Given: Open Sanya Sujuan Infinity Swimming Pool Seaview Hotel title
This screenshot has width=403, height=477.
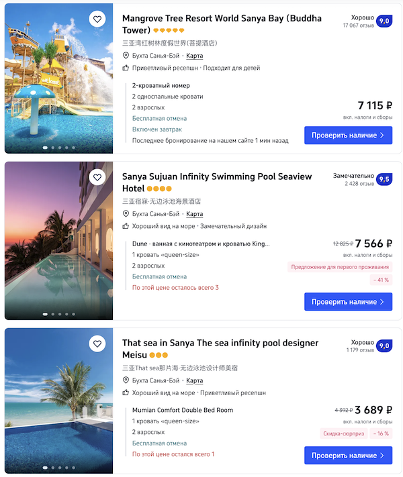Looking at the screenshot, I should point(217,182).
